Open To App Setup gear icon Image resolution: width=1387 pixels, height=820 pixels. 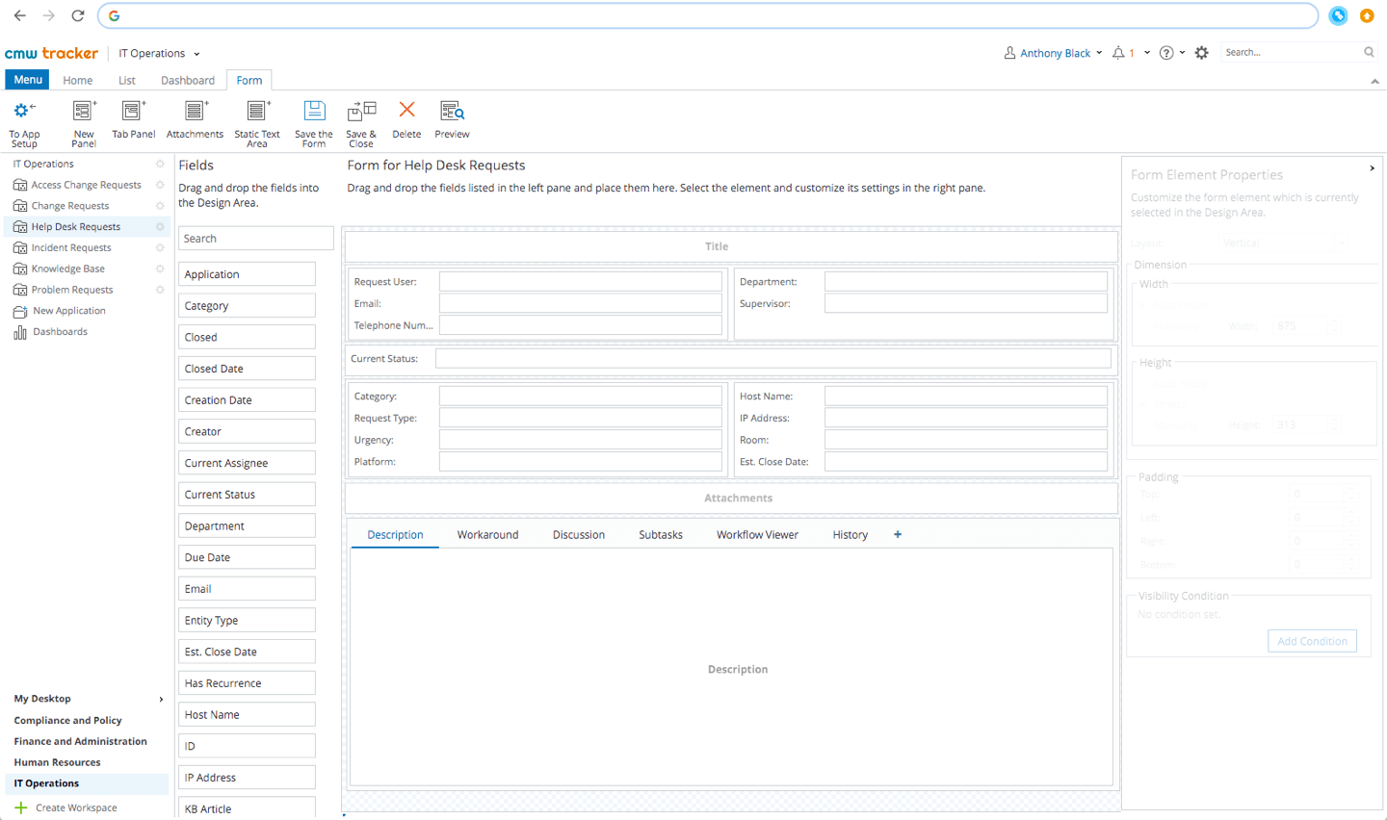coord(24,111)
